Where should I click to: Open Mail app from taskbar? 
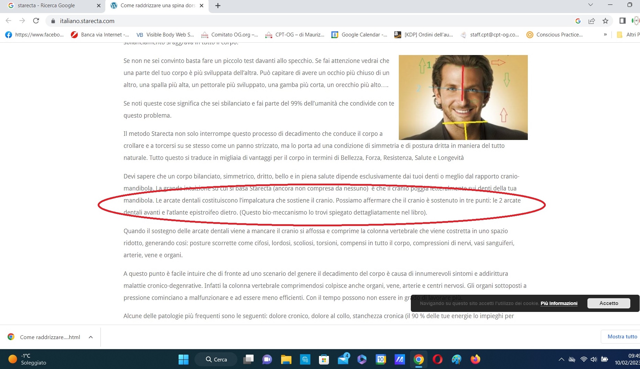[343, 359]
